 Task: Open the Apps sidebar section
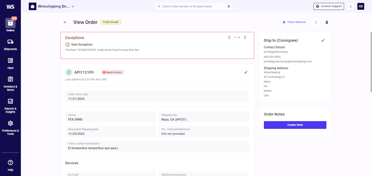point(10,63)
